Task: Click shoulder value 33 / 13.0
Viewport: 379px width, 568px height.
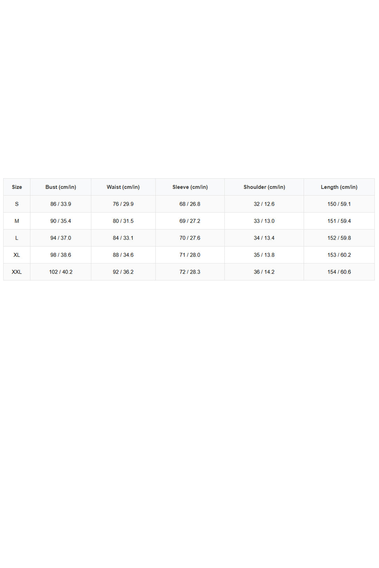Action: pyautogui.click(x=264, y=221)
